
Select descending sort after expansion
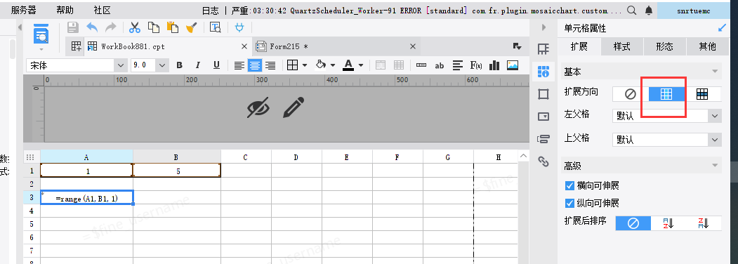704,223
